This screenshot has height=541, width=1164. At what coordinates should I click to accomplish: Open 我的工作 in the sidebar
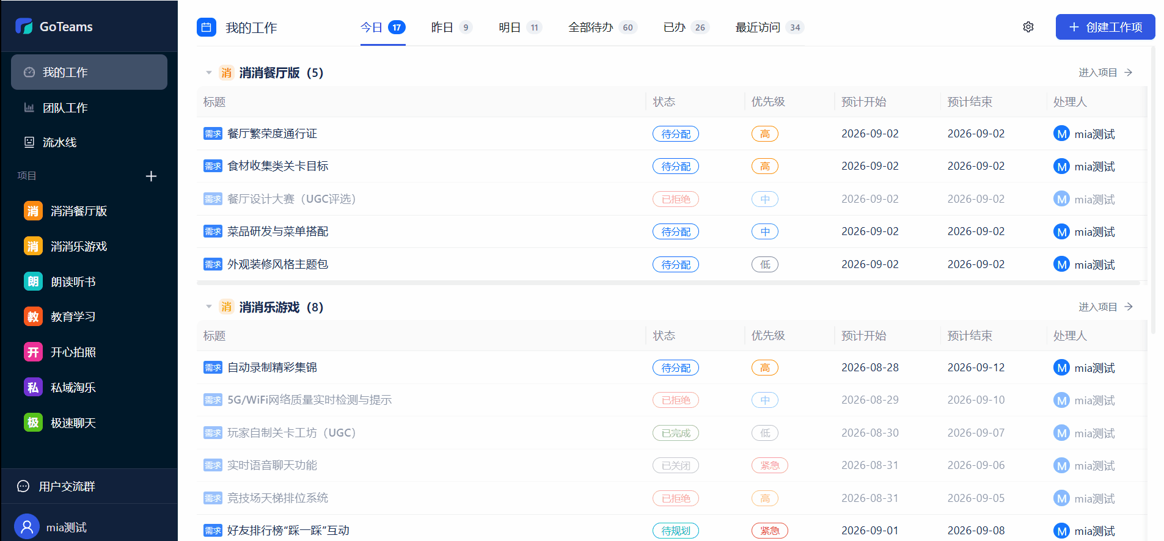(x=89, y=72)
